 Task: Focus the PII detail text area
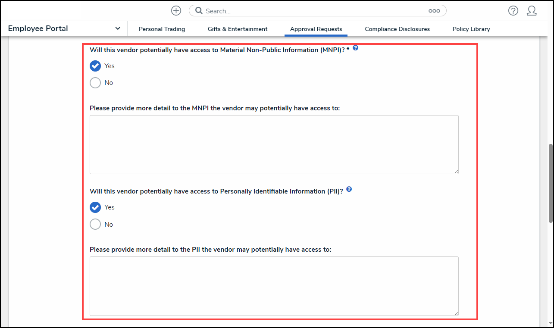click(x=274, y=286)
